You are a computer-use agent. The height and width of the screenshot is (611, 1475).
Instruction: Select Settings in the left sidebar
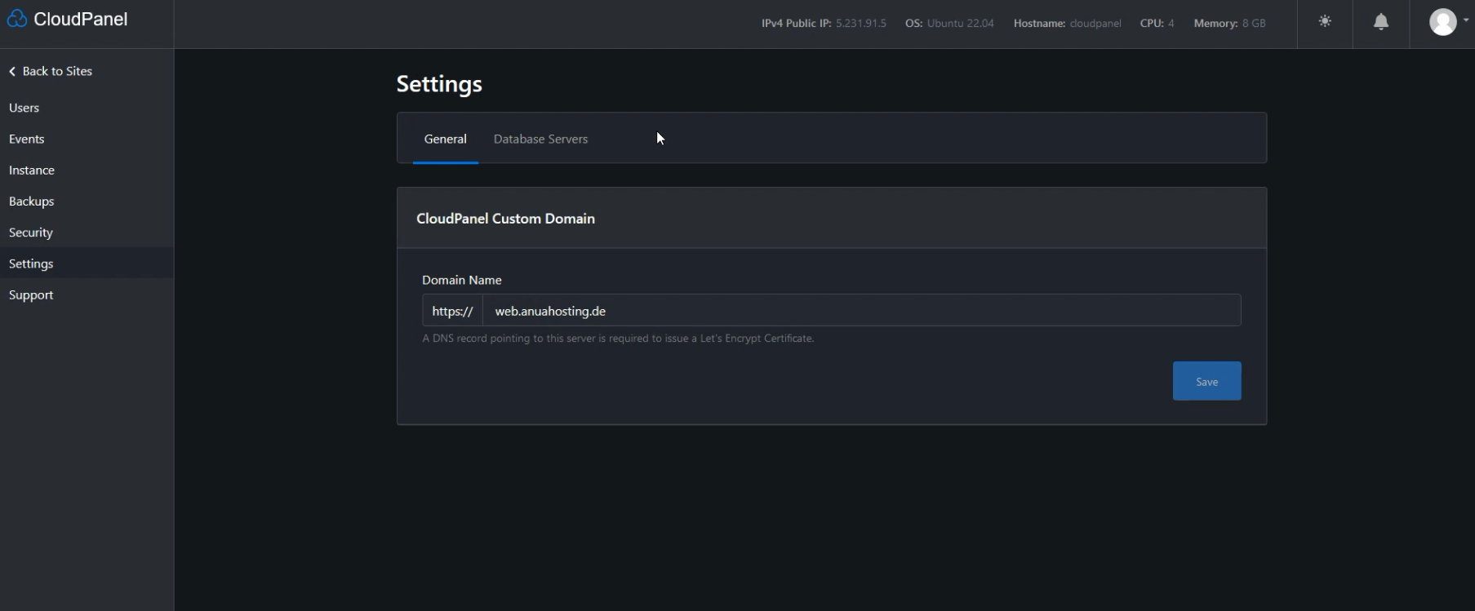pos(31,263)
